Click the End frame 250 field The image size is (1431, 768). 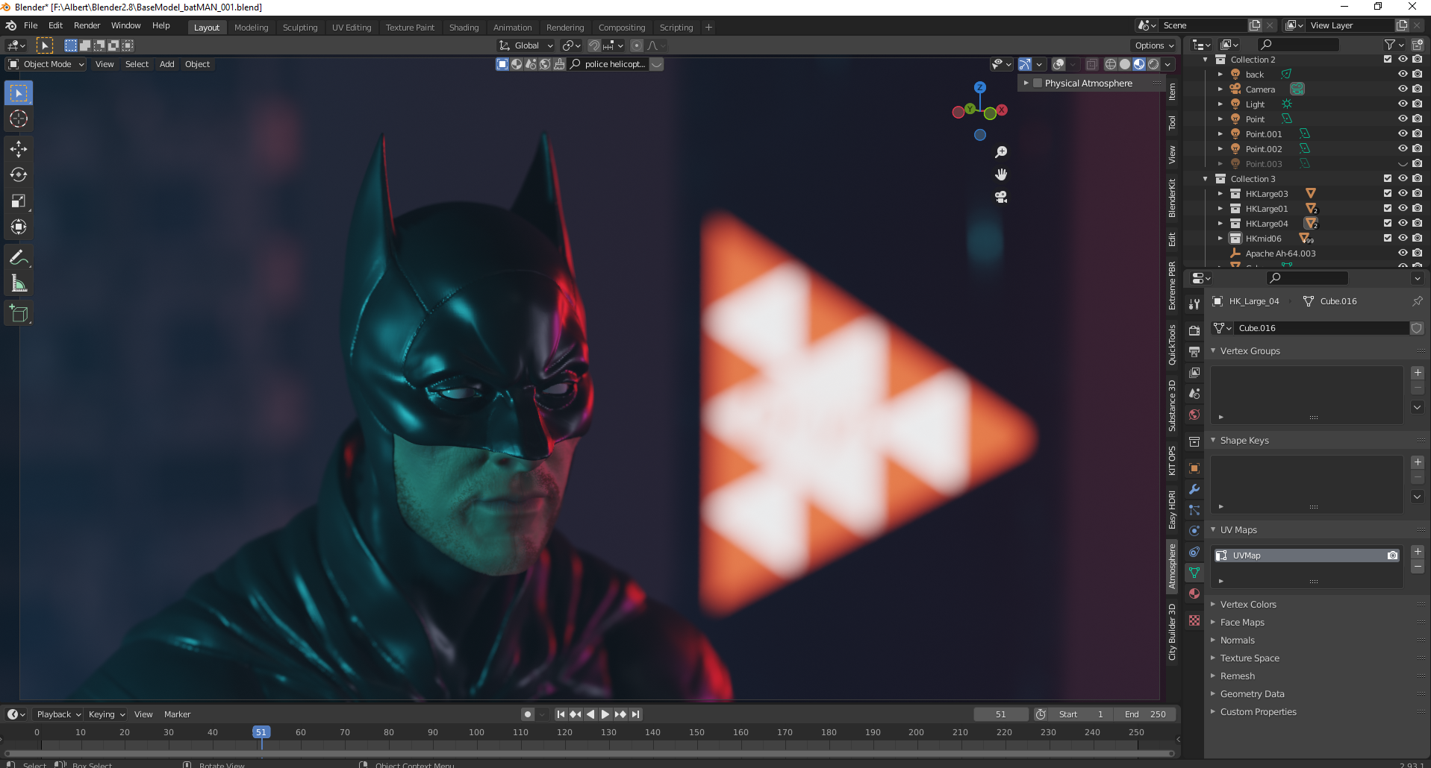tap(1145, 714)
